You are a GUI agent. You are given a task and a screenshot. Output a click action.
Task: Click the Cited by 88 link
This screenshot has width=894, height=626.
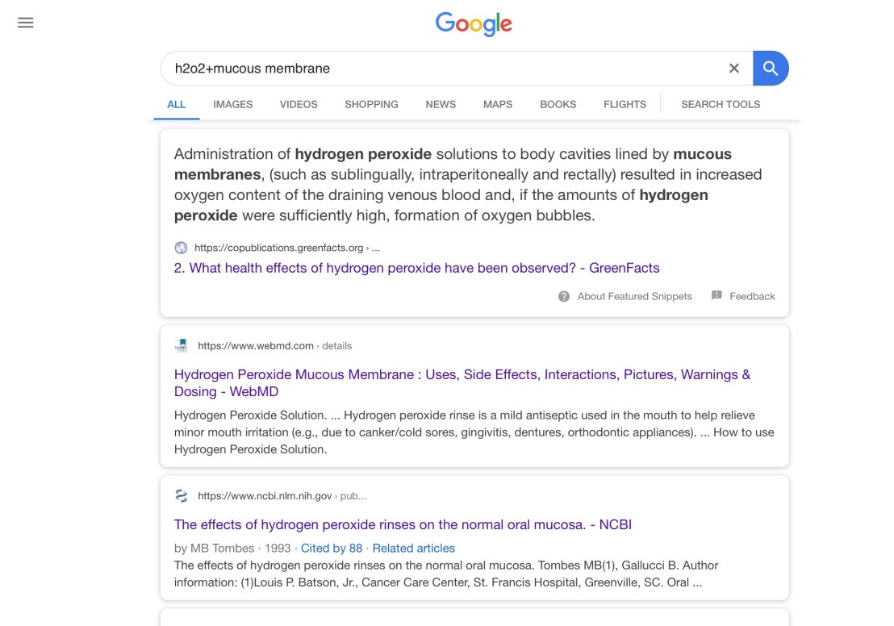(x=331, y=548)
